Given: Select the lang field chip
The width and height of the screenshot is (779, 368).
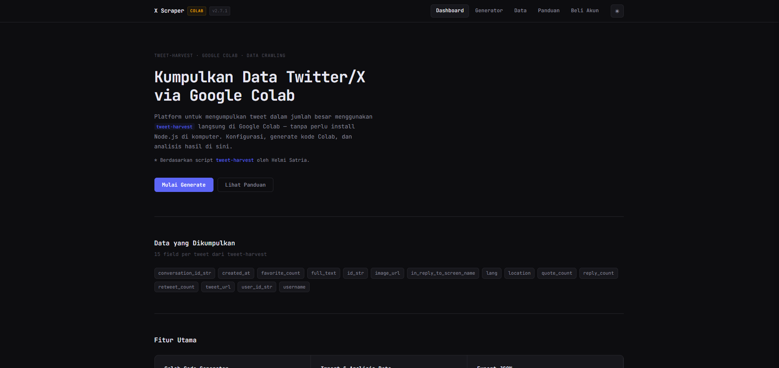Looking at the screenshot, I should pos(492,273).
